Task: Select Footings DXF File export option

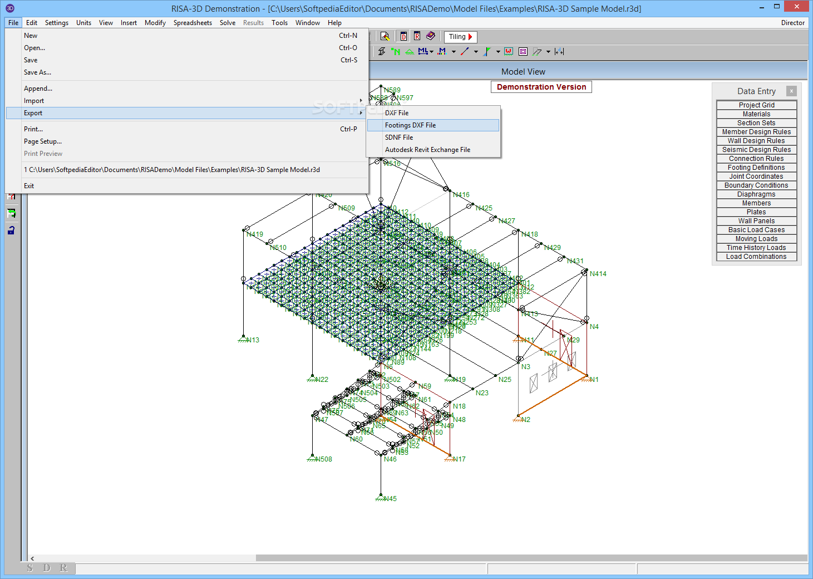Action: (x=433, y=125)
